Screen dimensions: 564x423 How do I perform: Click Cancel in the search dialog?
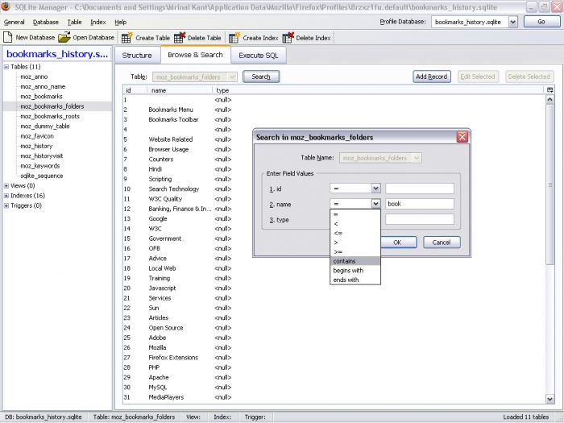(442, 242)
